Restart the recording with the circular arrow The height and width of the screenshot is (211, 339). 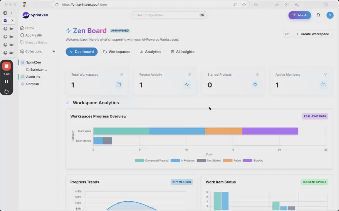[6, 91]
